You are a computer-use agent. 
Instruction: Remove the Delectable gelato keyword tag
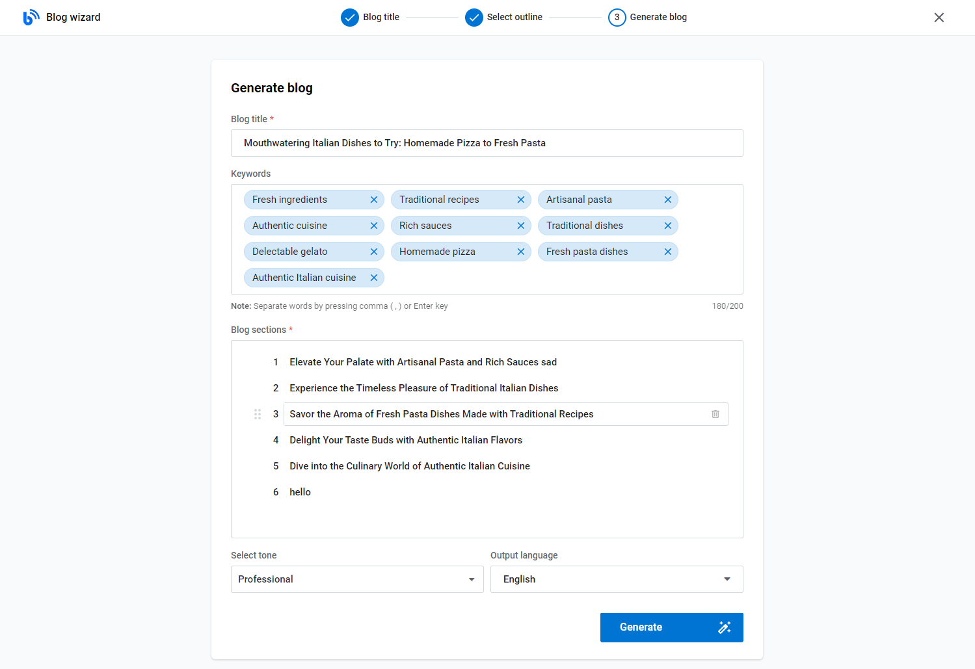374,252
